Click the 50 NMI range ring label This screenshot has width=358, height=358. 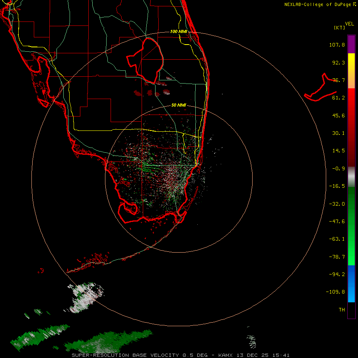tap(179, 105)
